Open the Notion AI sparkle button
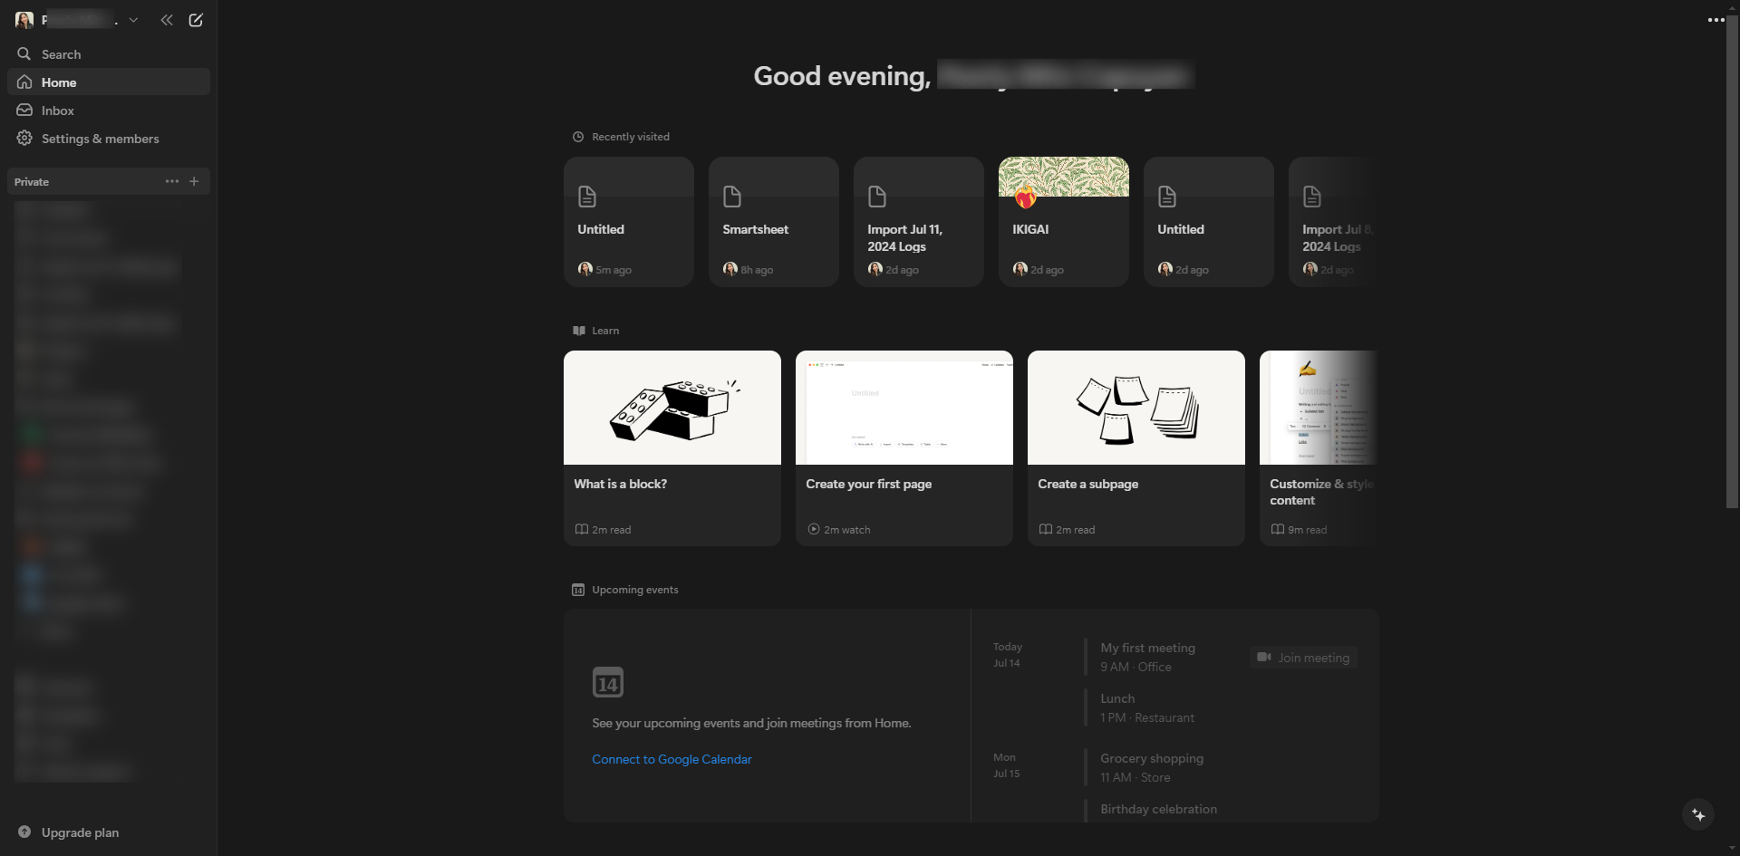 pos(1698,814)
